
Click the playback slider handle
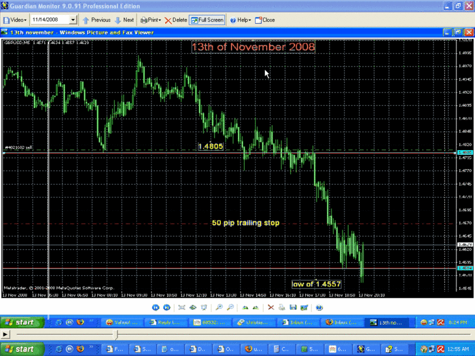(115, 335)
